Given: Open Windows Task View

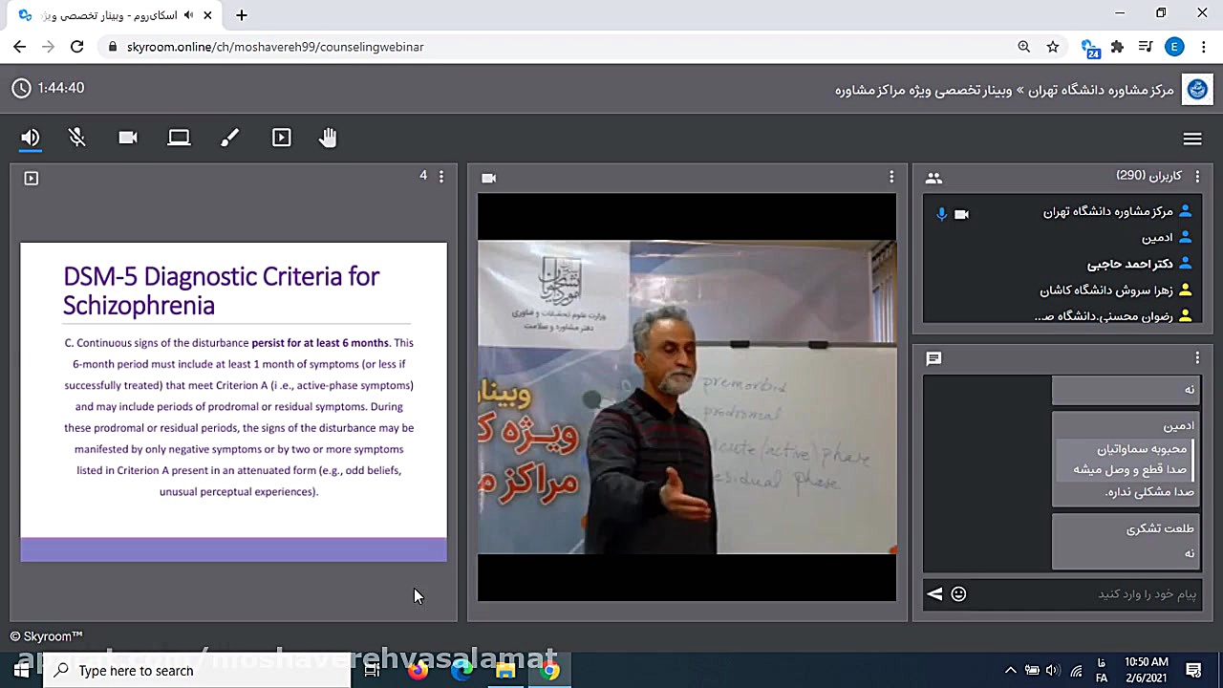Looking at the screenshot, I should click(x=373, y=671).
